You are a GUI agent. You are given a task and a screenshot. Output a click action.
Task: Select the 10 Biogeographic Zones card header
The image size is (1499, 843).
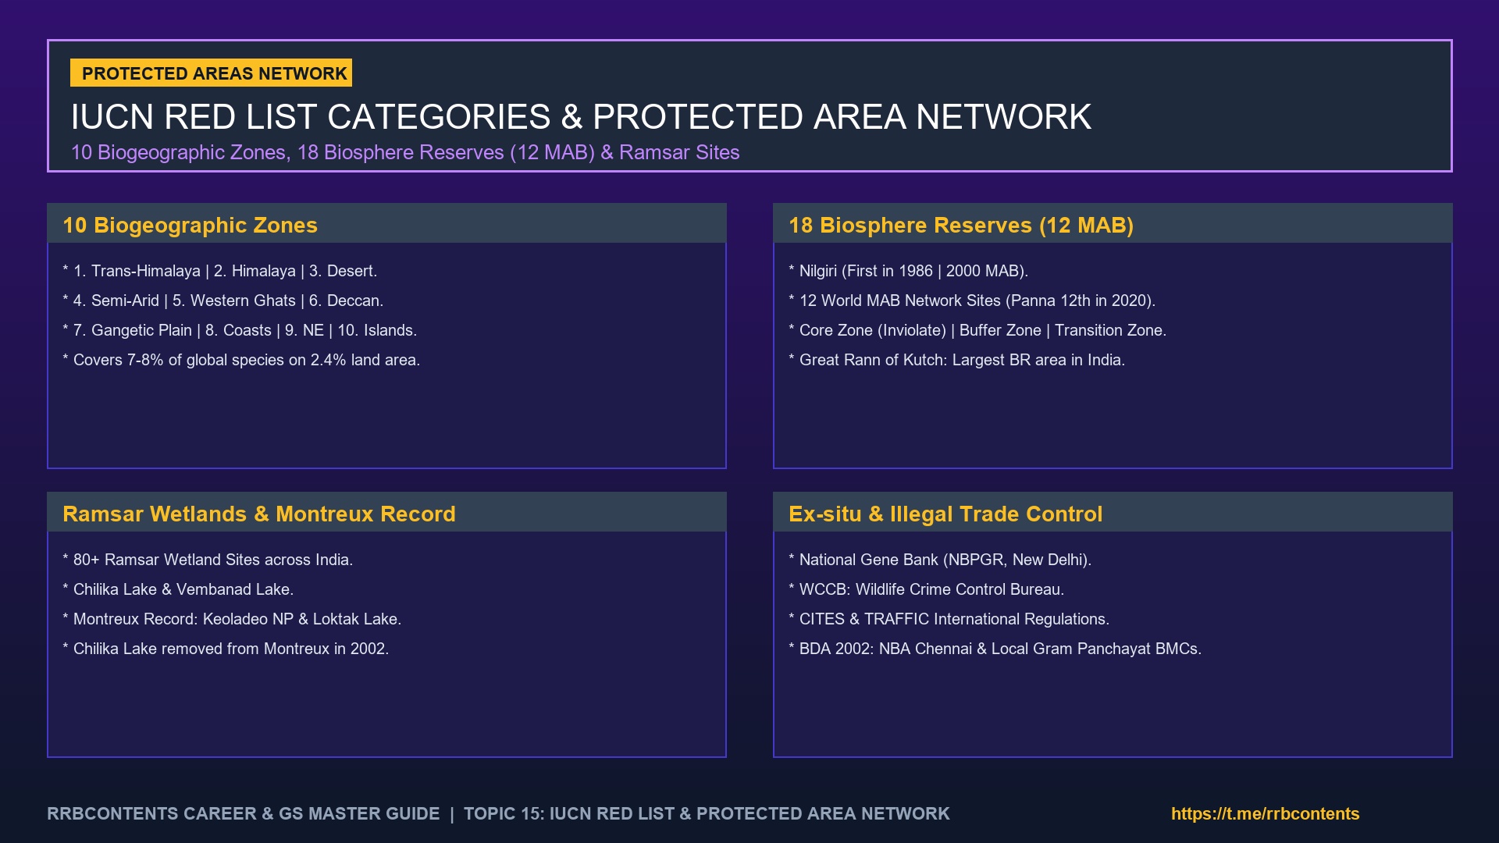(386, 223)
